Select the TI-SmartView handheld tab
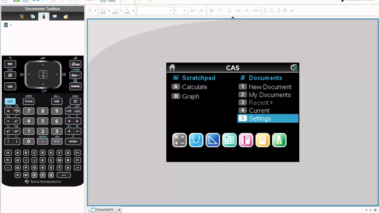Screen dimensions: 379x213 coord(44,17)
